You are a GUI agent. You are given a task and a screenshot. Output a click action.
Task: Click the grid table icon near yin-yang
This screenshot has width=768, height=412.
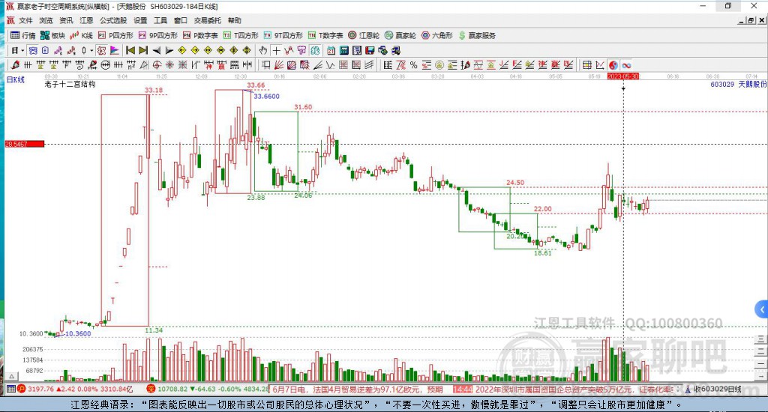pyautogui.click(x=586, y=65)
